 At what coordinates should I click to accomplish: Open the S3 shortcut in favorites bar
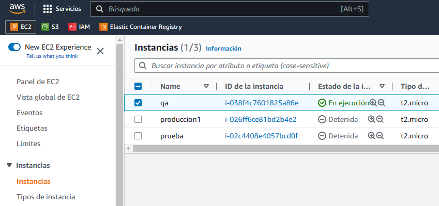pos(50,27)
